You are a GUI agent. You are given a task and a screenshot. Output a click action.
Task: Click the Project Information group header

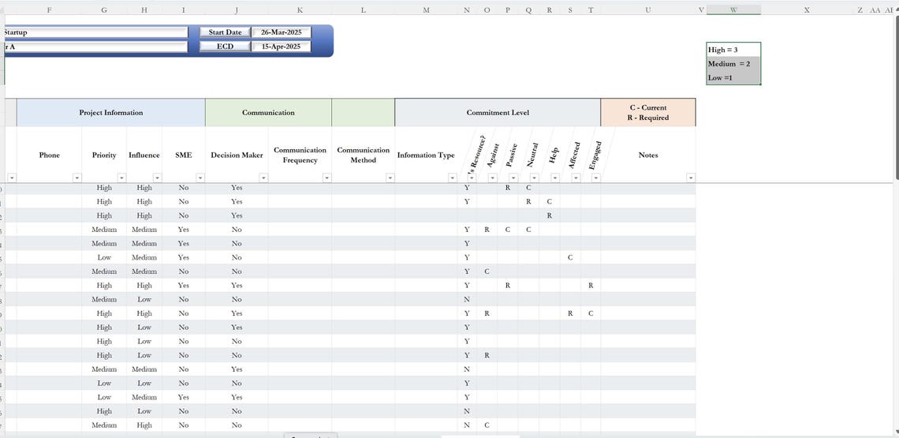[110, 113]
